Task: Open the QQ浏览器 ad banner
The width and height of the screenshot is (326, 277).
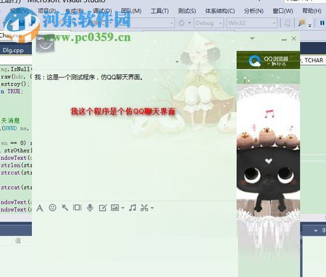Action: pos(268,60)
